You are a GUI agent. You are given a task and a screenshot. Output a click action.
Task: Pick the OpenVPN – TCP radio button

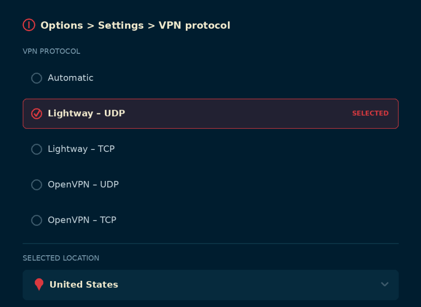tap(37, 220)
